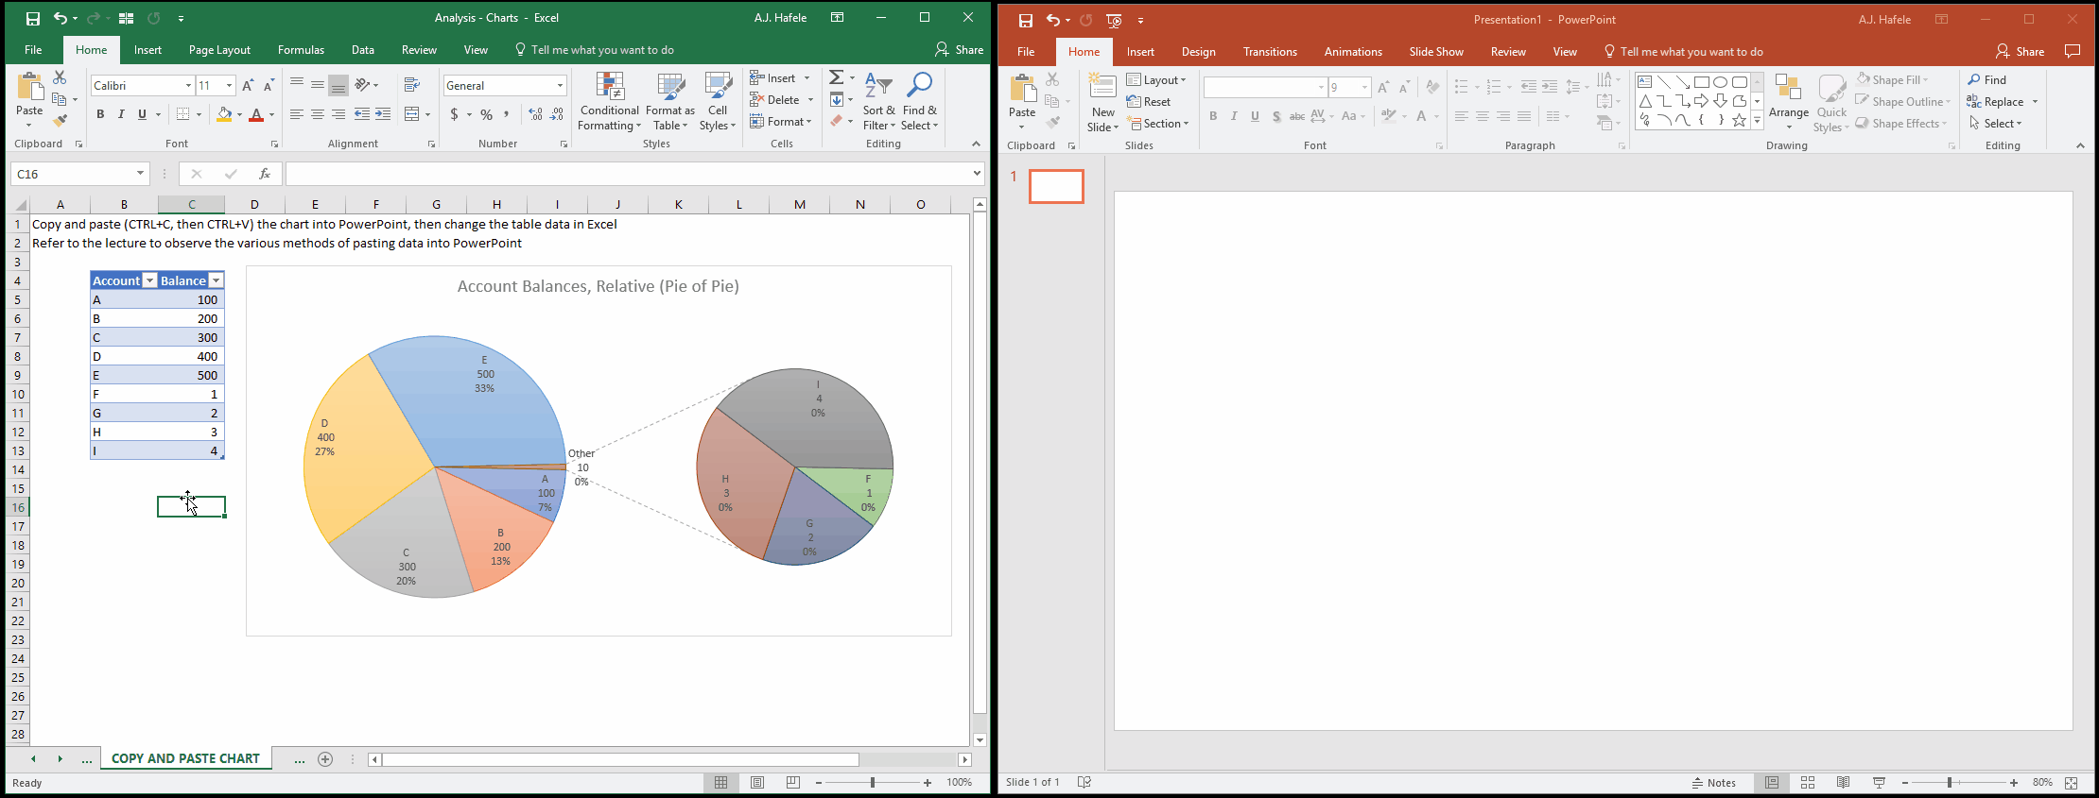2099x798 pixels.
Task: Open Account column filter dropdown
Action: tap(149, 280)
